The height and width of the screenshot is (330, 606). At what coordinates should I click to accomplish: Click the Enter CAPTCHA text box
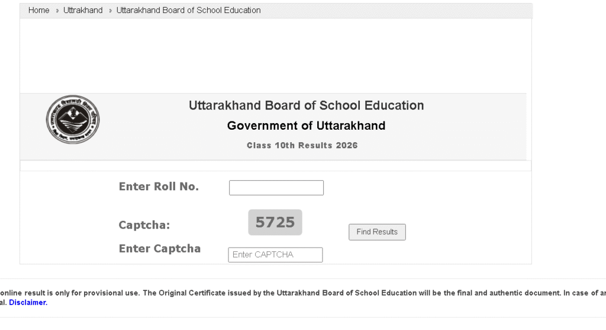pyautogui.click(x=275, y=255)
